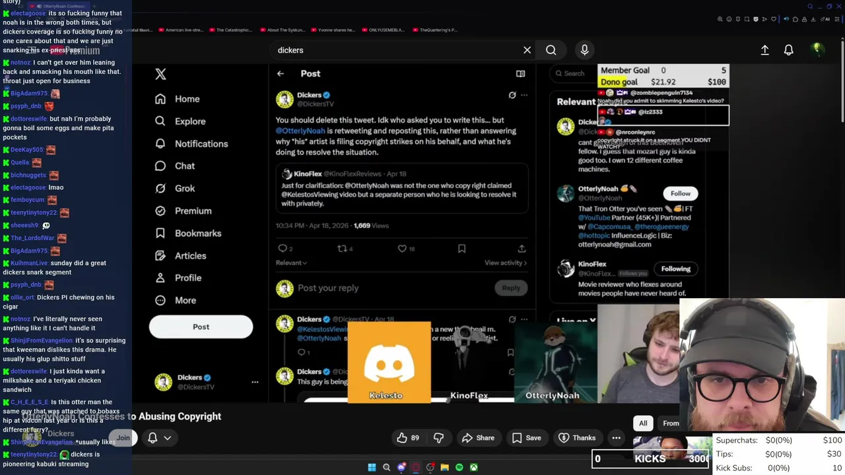Open the Windows Start button
The width and height of the screenshot is (845, 475).
(x=372, y=467)
